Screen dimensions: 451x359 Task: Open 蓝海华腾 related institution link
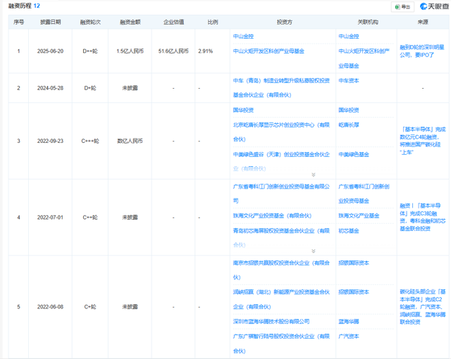coord(349,322)
